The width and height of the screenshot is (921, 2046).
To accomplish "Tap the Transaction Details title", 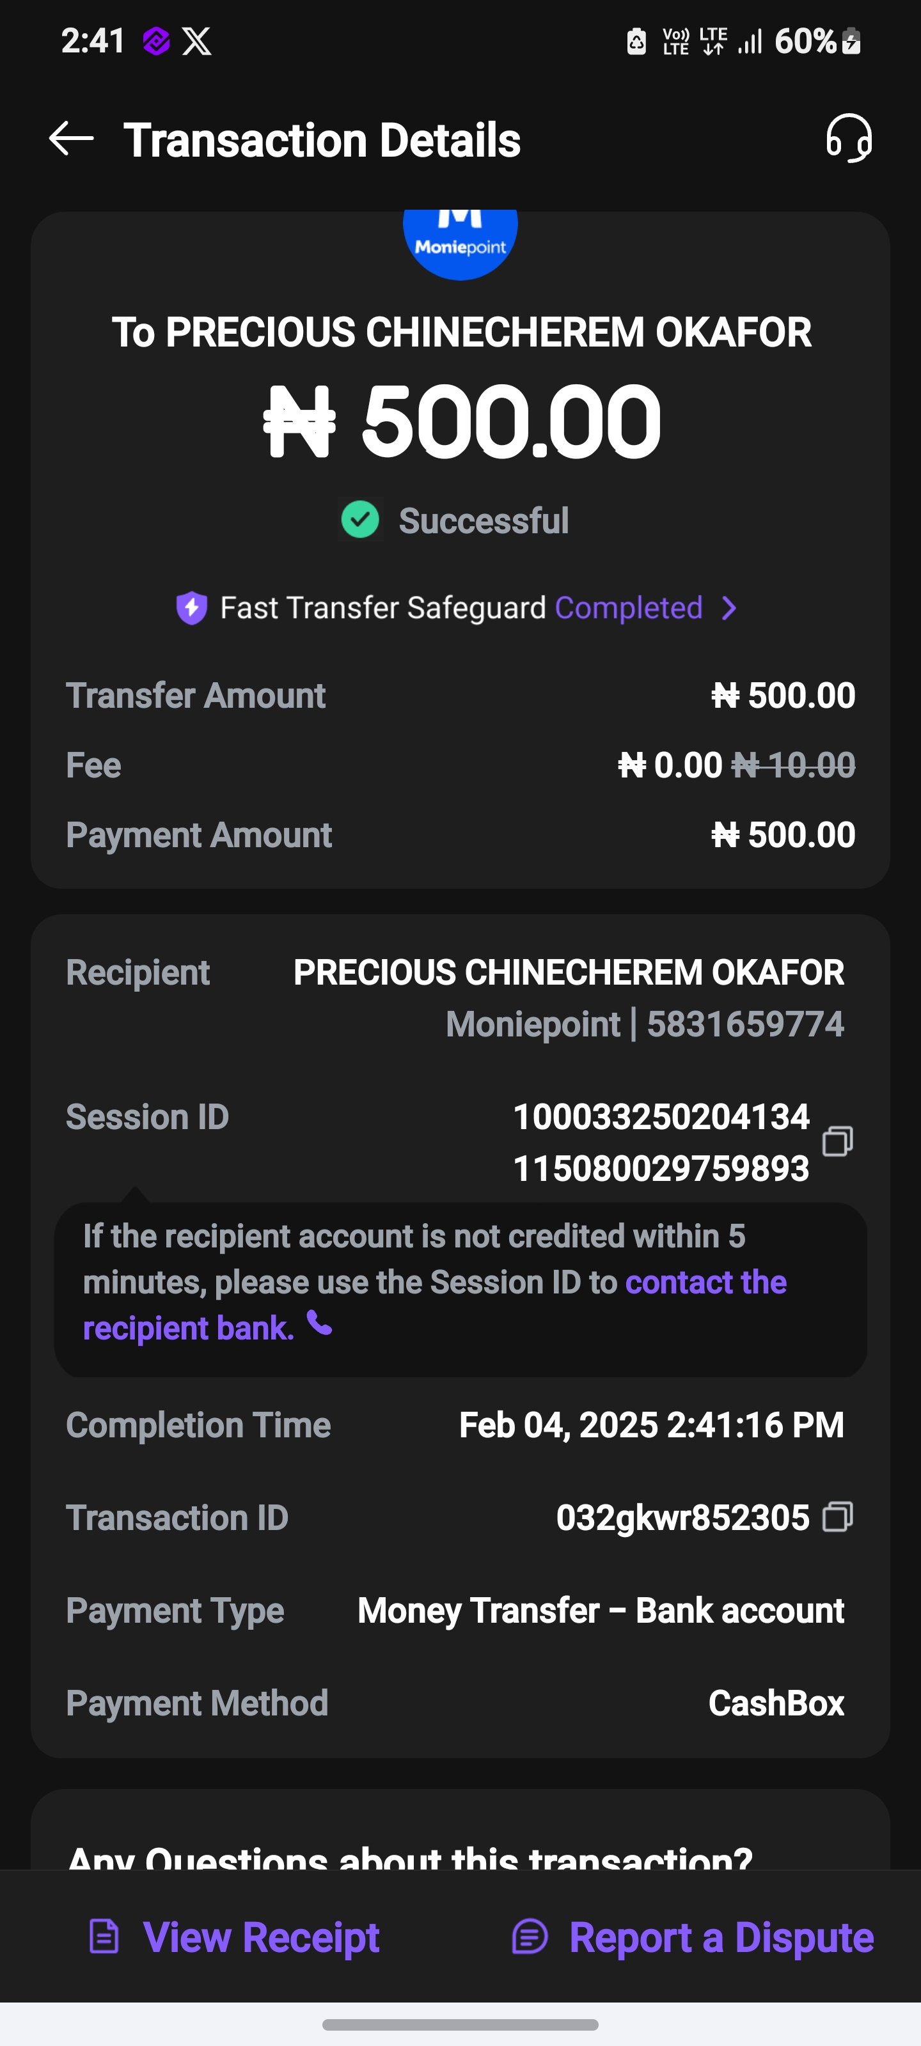I will 322,141.
